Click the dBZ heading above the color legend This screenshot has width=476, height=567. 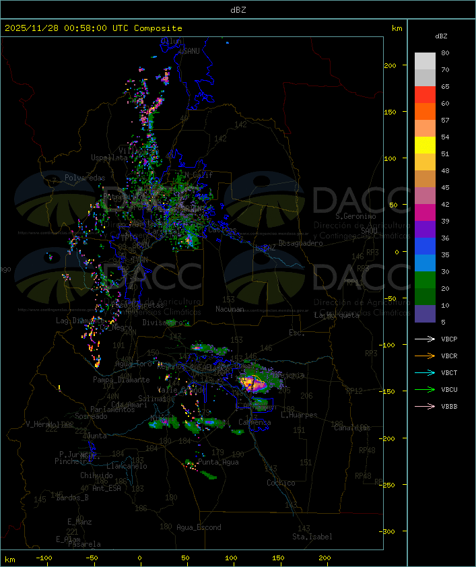click(x=441, y=36)
